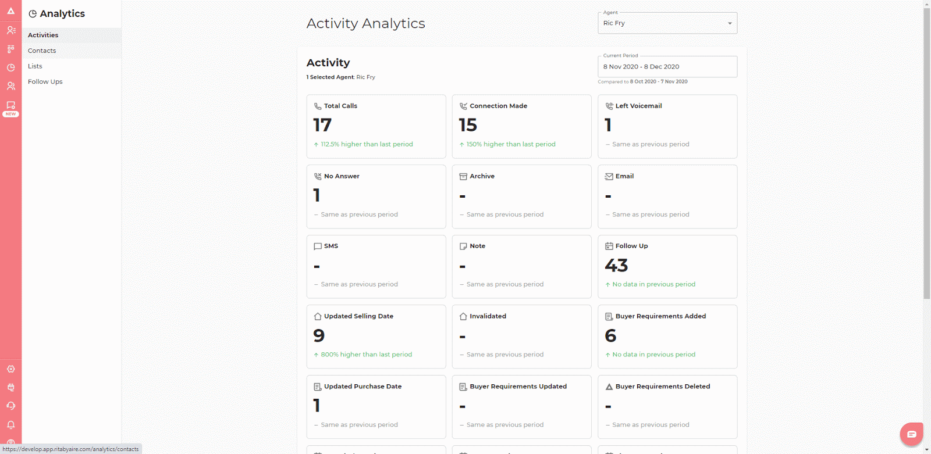
Task: Select Contacts in the Analytics menu
Action: click(x=72, y=51)
